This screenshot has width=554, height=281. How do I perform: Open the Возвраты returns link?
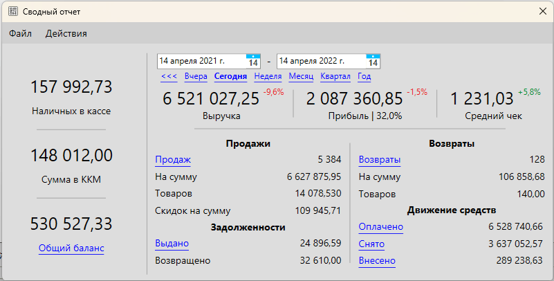[379, 160]
